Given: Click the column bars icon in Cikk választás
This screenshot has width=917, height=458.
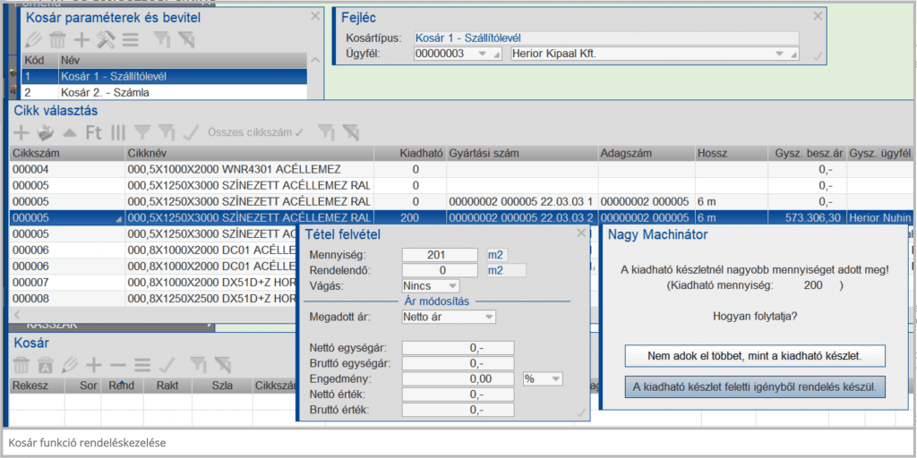Looking at the screenshot, I should pos(118,133).
